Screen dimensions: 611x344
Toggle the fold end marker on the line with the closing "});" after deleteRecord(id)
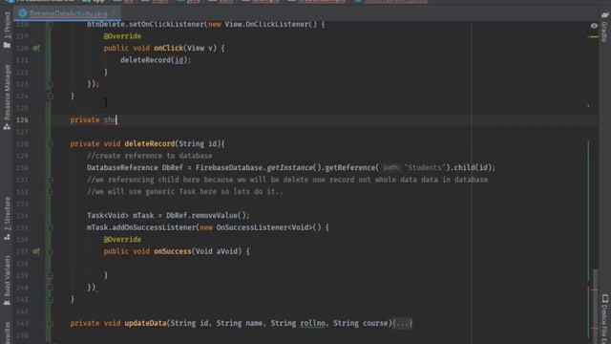pyautogui.click(x=51, y=84)
